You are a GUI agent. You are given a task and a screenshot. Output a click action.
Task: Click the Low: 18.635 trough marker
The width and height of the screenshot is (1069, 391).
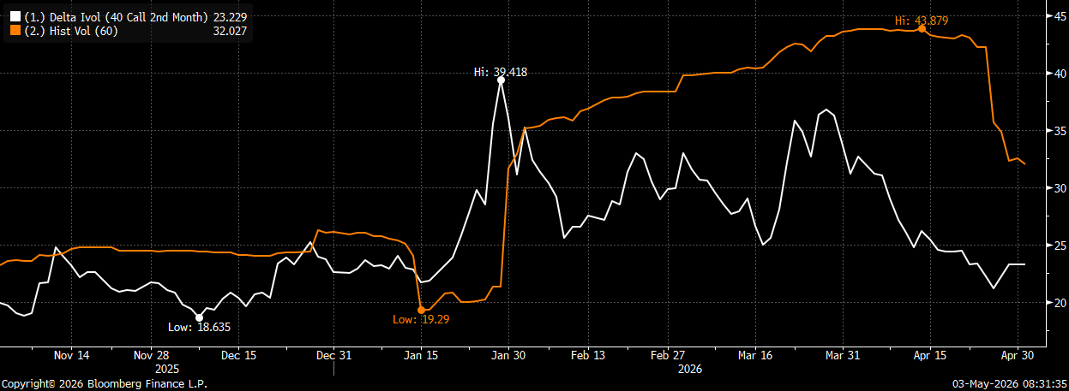(200, 317)
